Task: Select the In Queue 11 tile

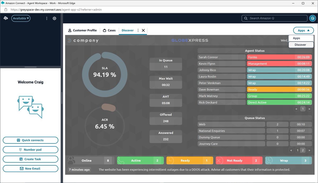Action: (166, 64)
